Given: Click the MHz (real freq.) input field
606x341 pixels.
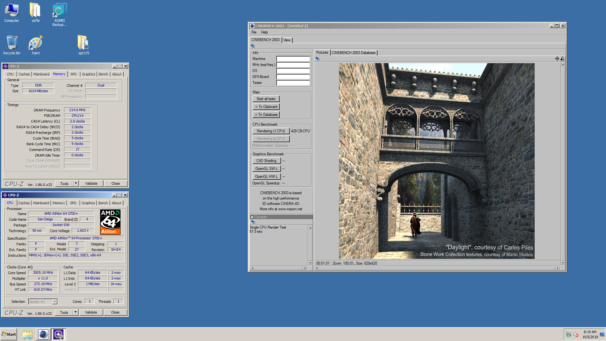Looking at the screenshot, I should click(x=293, y=65).
